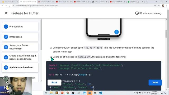Click the webcam overlay video

coord(16,86)
